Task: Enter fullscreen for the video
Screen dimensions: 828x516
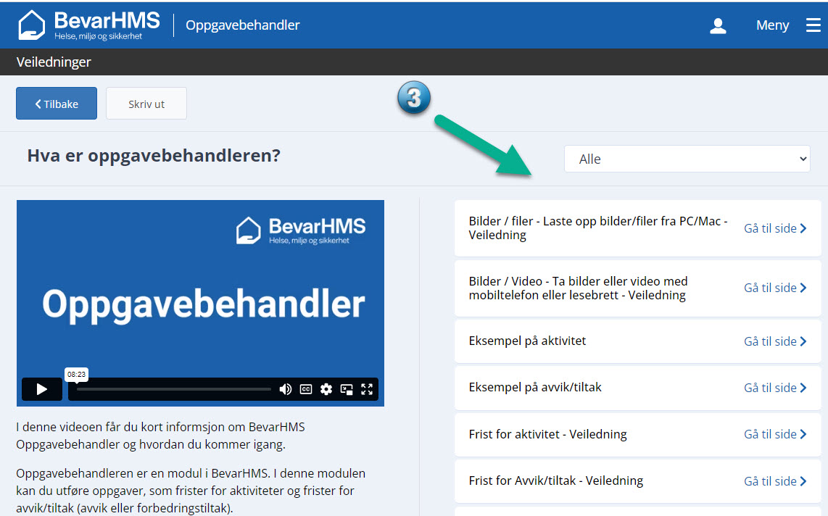Action: click(367, 389)
